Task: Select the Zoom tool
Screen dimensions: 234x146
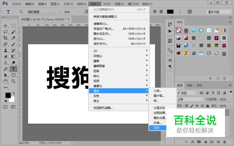Action: click(13, 81)
